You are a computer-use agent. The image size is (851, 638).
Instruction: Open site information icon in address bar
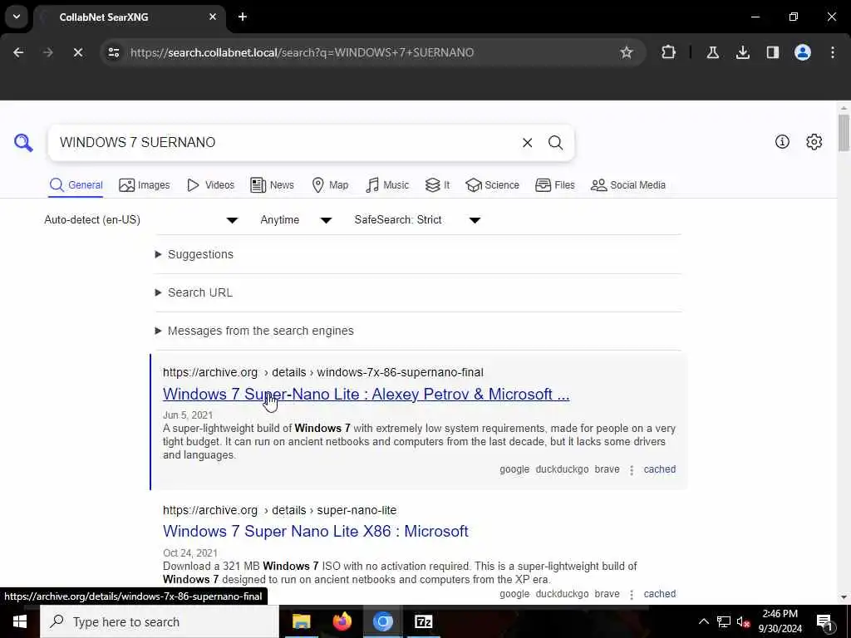click(x=114, y=52)
